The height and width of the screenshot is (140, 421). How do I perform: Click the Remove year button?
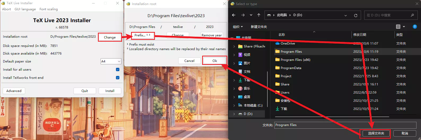[x=212, y=35]
